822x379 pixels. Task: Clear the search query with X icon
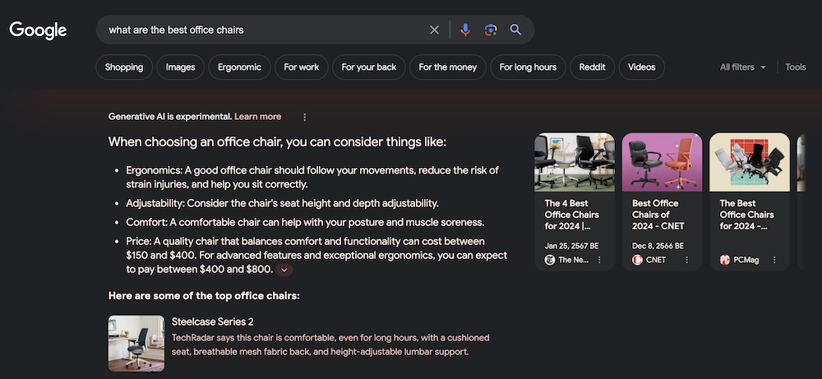(435, 30)
